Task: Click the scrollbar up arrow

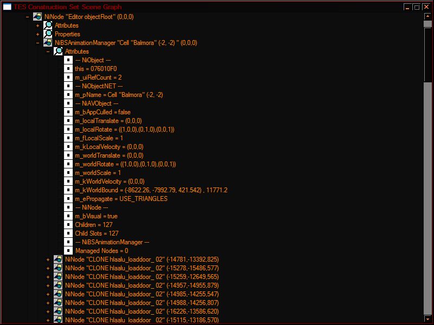Action: (427, 16)
